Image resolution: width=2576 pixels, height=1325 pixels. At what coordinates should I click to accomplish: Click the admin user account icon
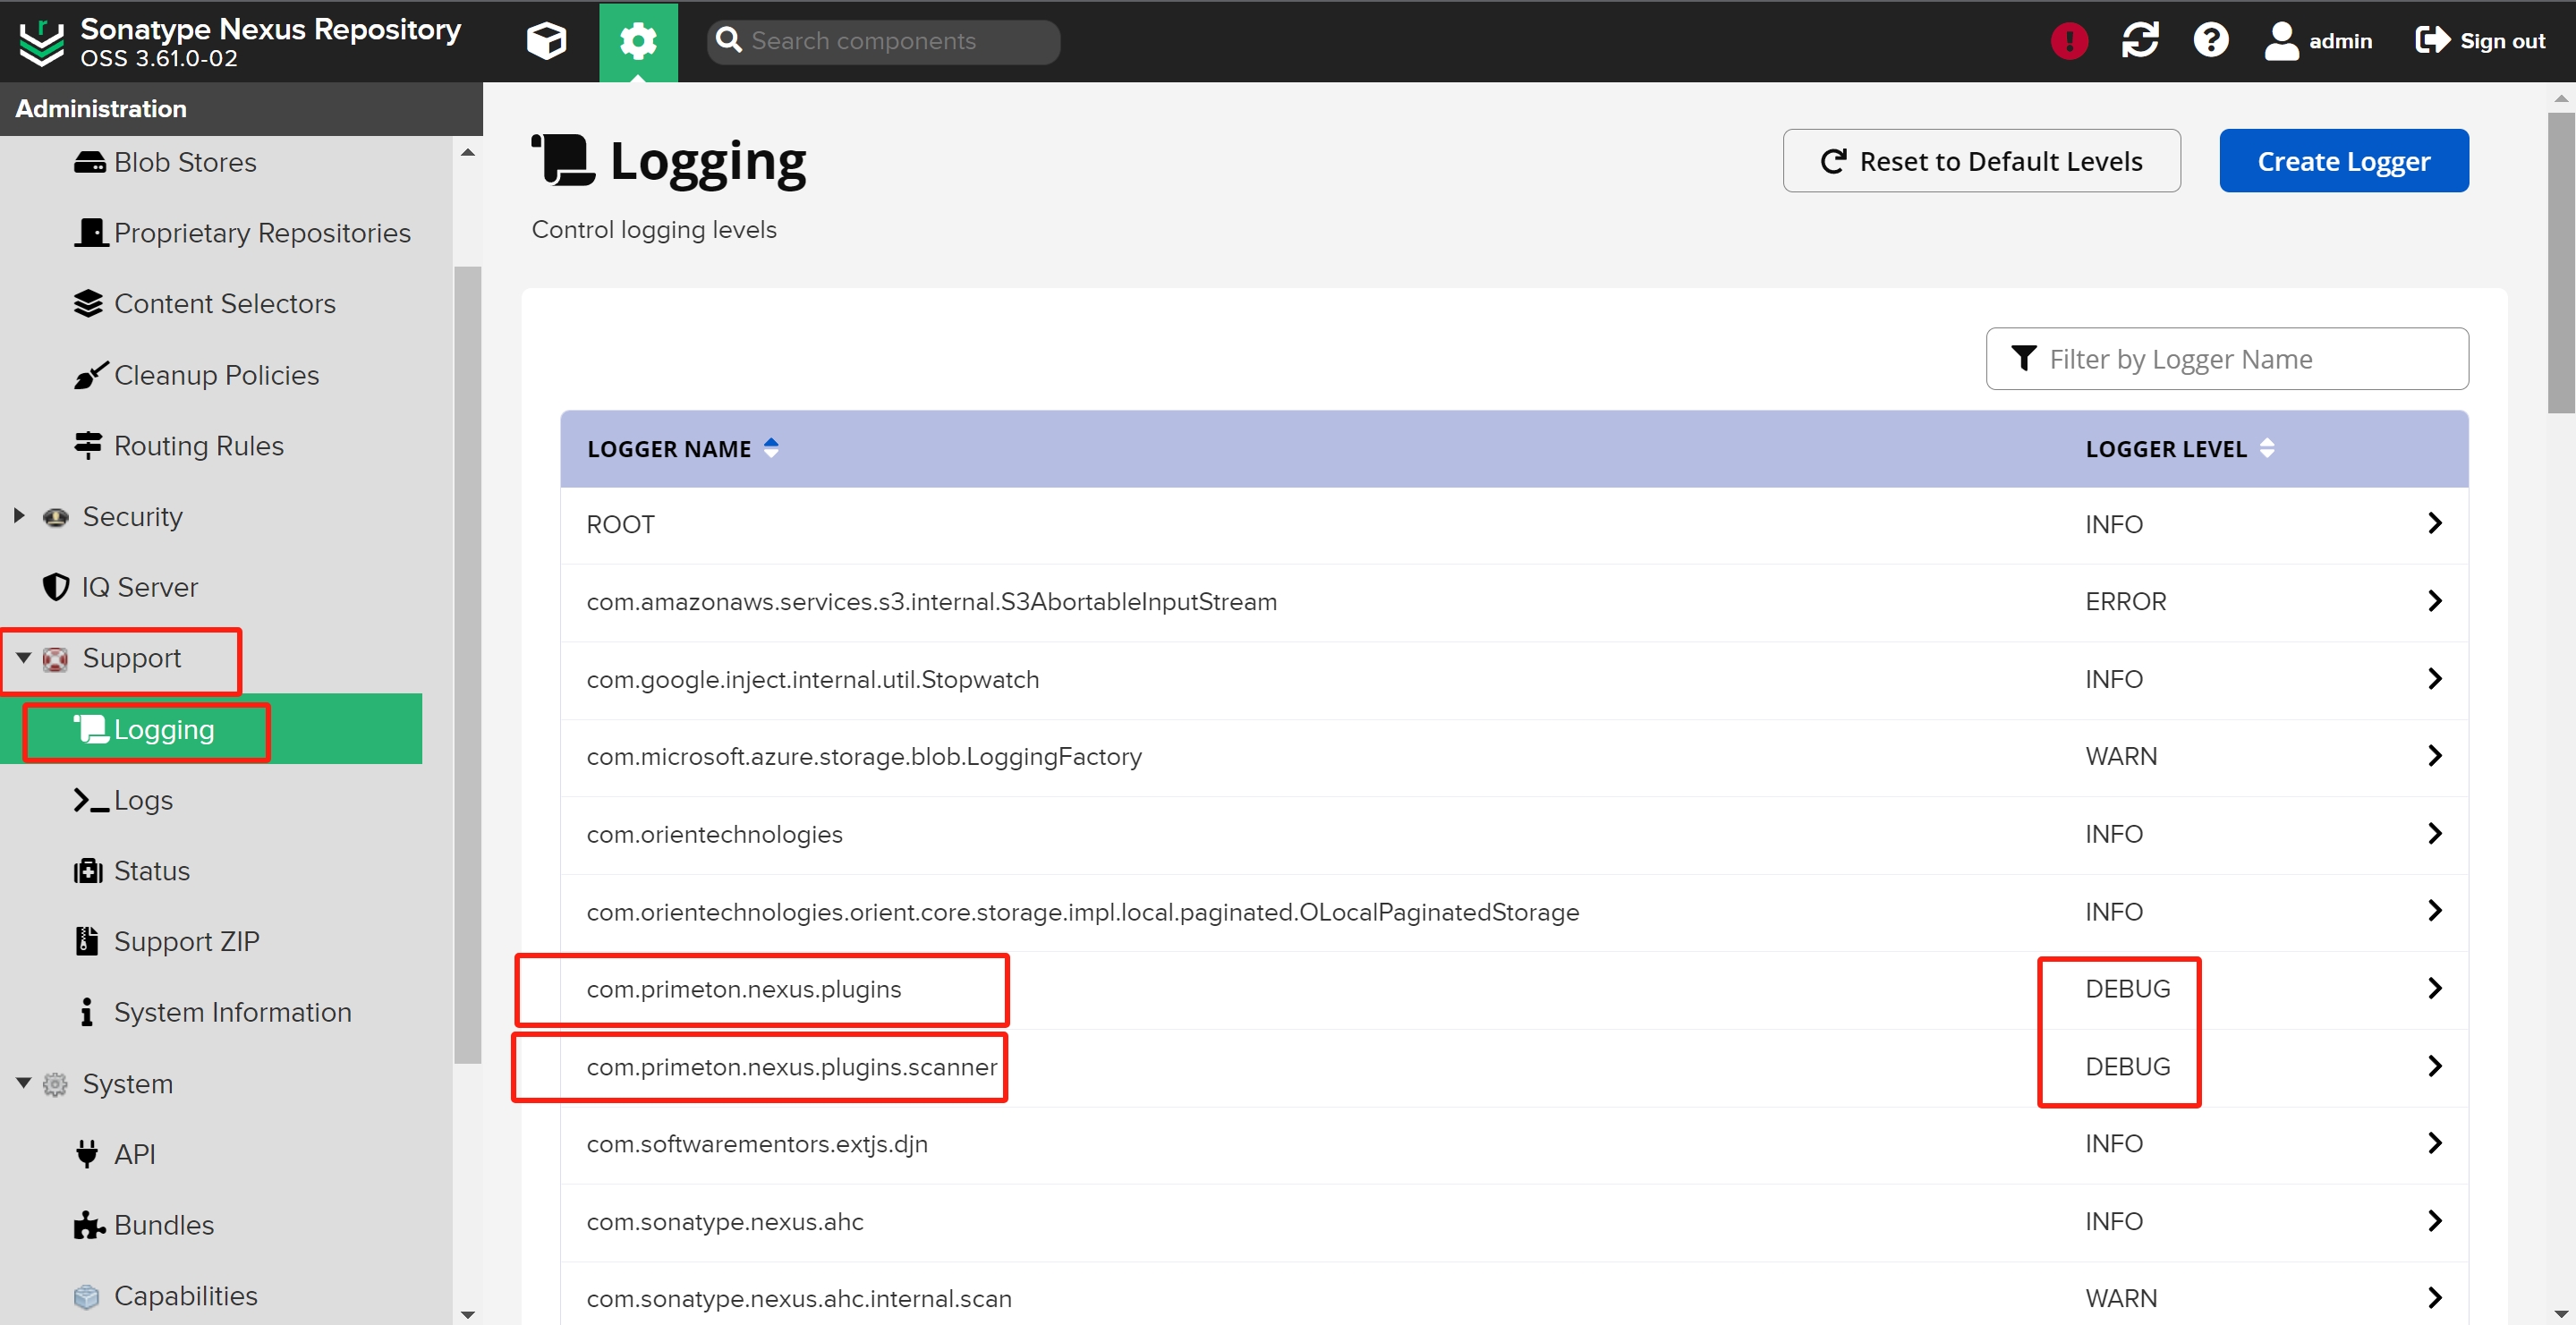[x=2281, y=40]
